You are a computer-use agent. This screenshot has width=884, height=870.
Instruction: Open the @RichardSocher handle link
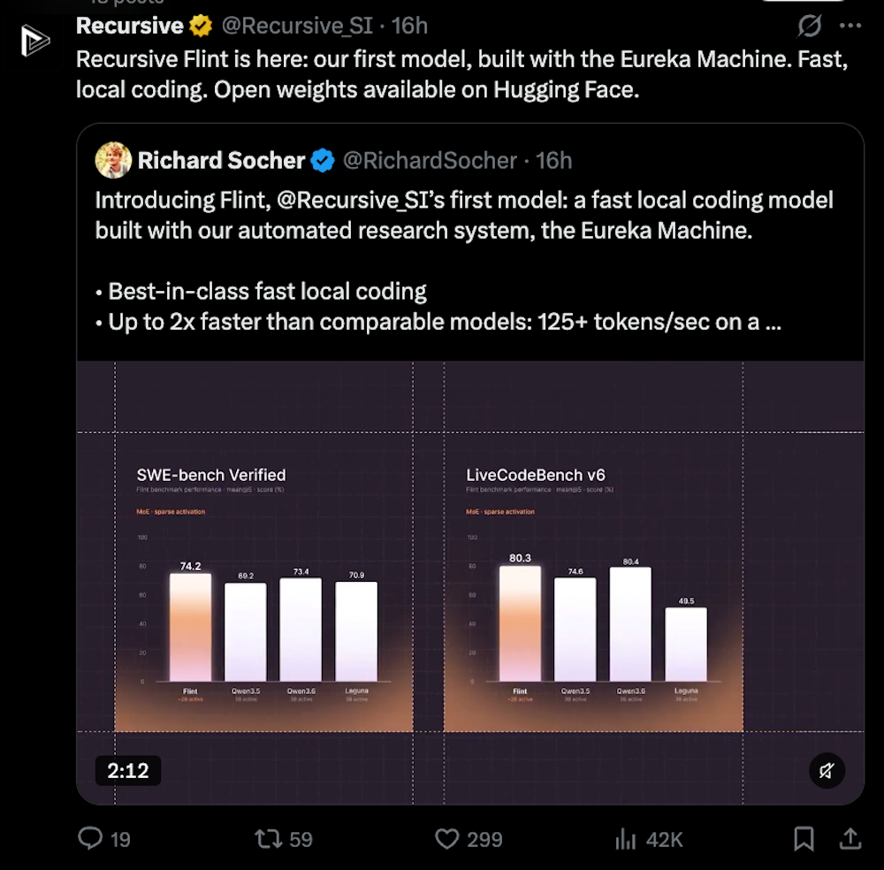click(430, 161)
